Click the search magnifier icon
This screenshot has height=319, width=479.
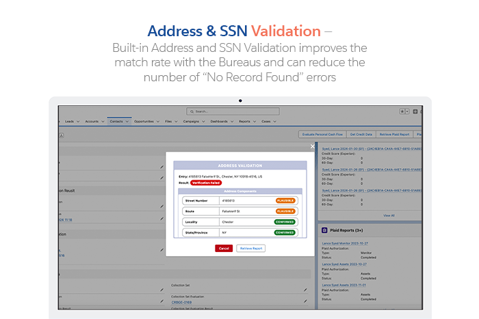(x=192, y=111)
